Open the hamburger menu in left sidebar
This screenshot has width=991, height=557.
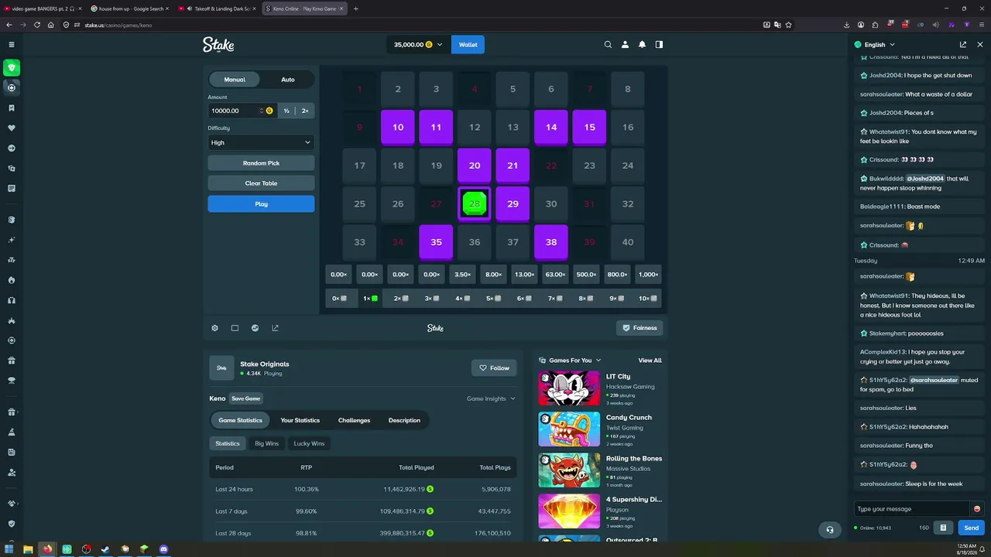coord(12,45)
